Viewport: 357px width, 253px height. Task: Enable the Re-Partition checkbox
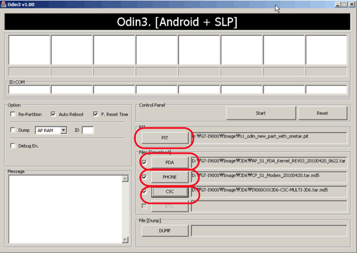click(13, 114)
